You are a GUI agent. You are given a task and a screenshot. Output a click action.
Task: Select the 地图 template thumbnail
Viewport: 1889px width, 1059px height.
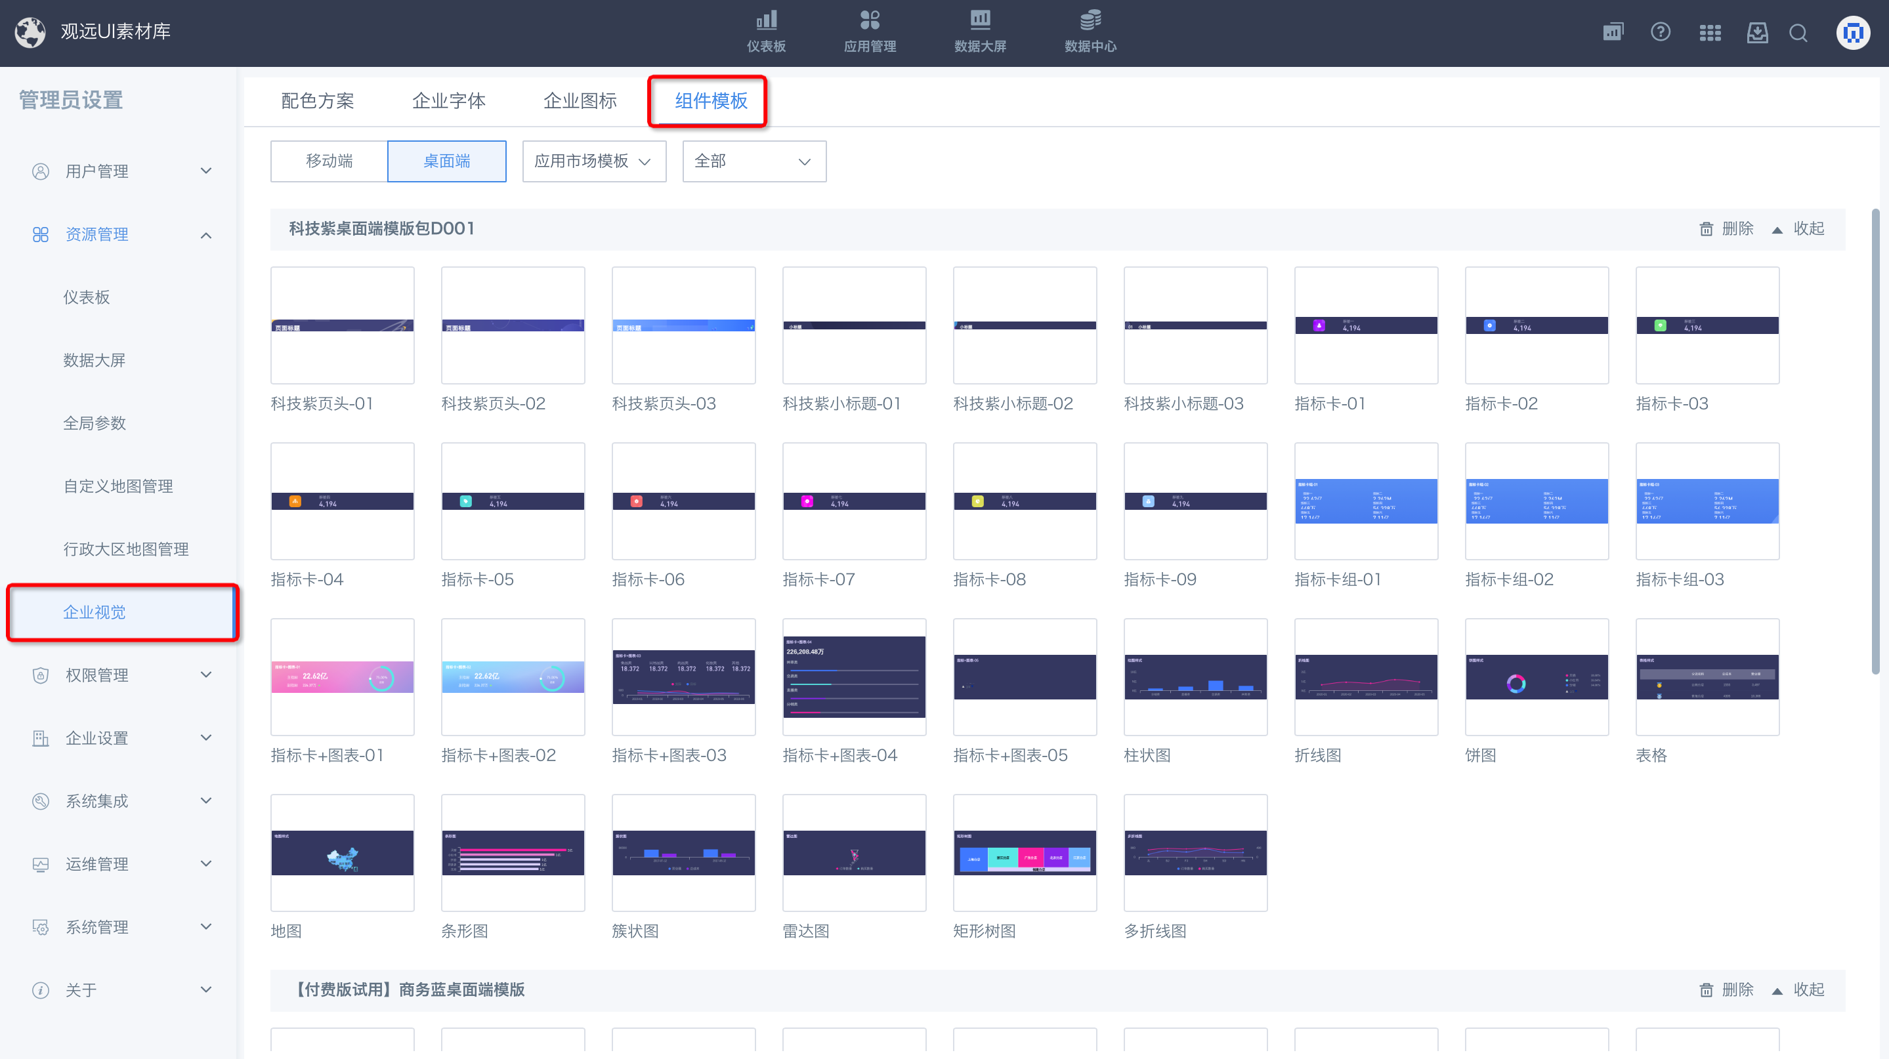[343, 853]
